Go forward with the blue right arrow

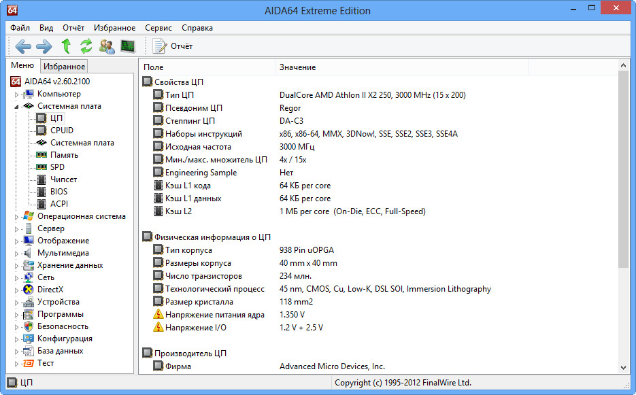[x=44, y=46]
